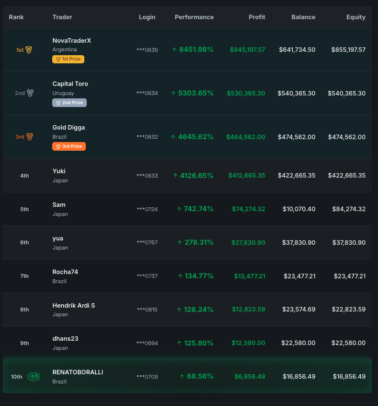Click the rank change +1 badge on 10th row
The width and height of the screenshot is (378, 406).
(34, 376)
